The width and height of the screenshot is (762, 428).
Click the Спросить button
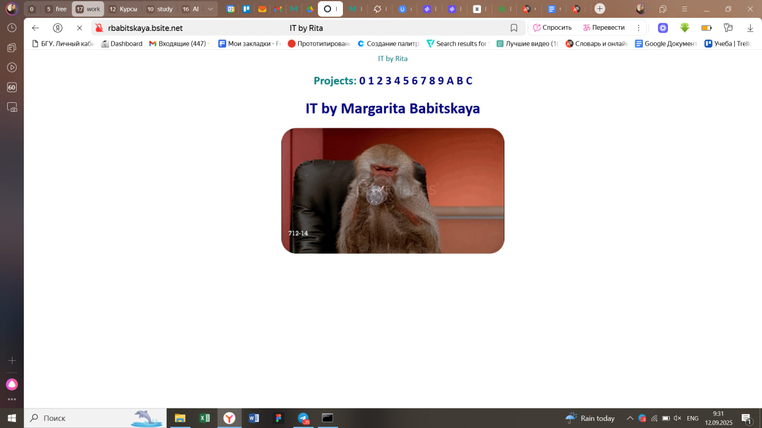coord(552,27)
